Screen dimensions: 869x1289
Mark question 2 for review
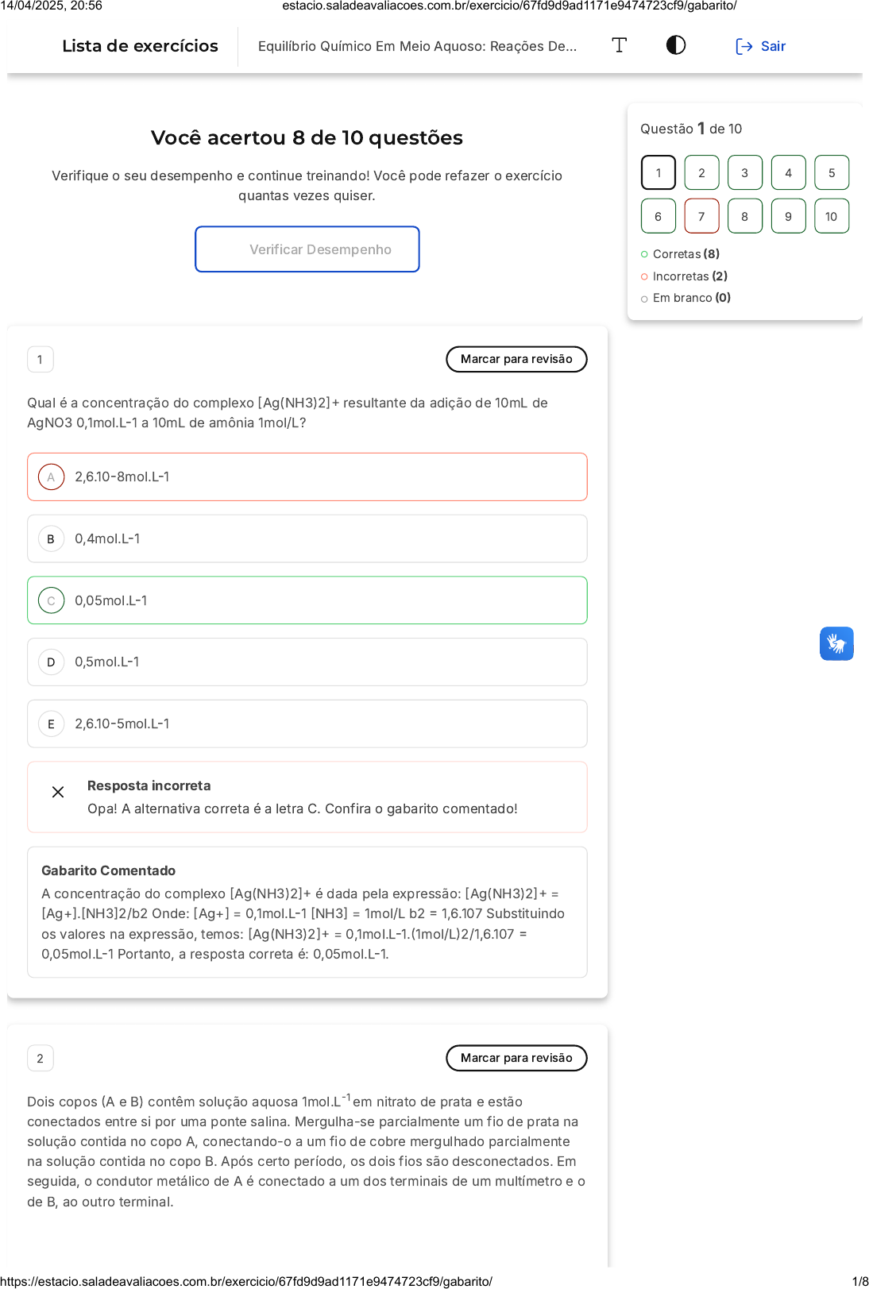516,1058
